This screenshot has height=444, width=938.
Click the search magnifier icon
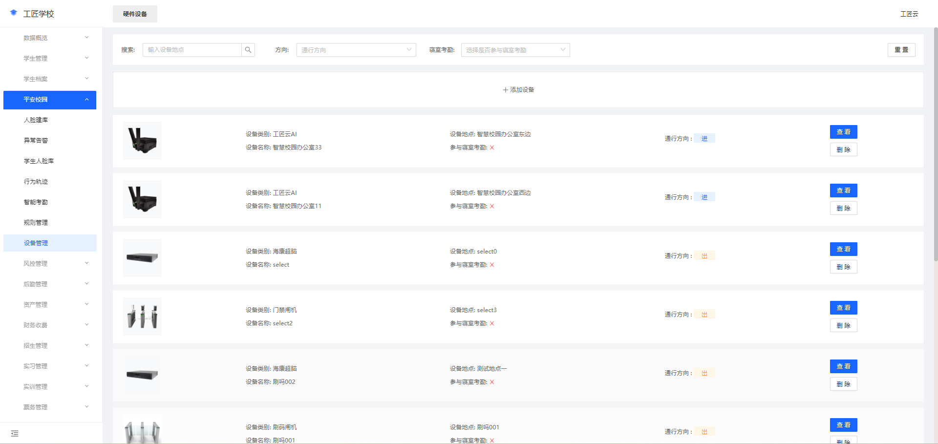248,49
